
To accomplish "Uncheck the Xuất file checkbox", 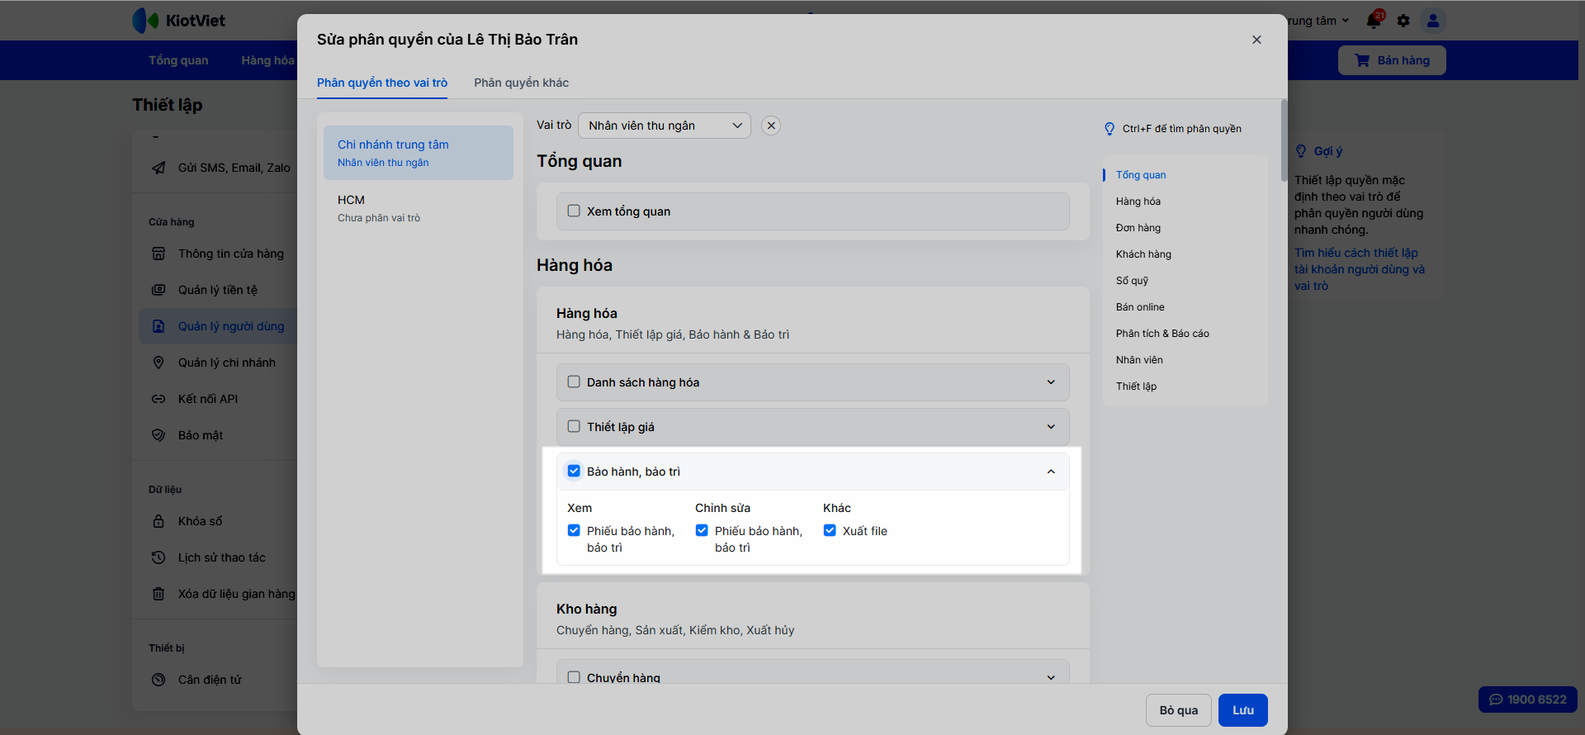I will (830, 530).
